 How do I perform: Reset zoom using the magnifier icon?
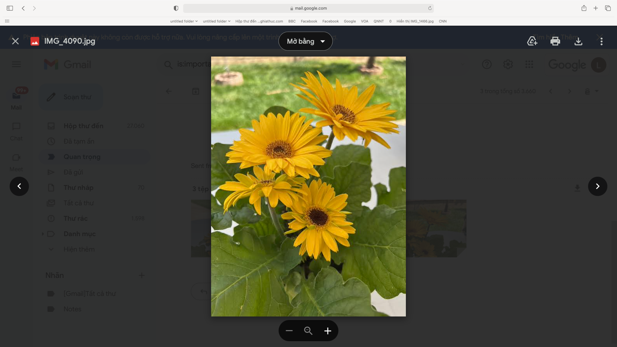pos(308,331)
